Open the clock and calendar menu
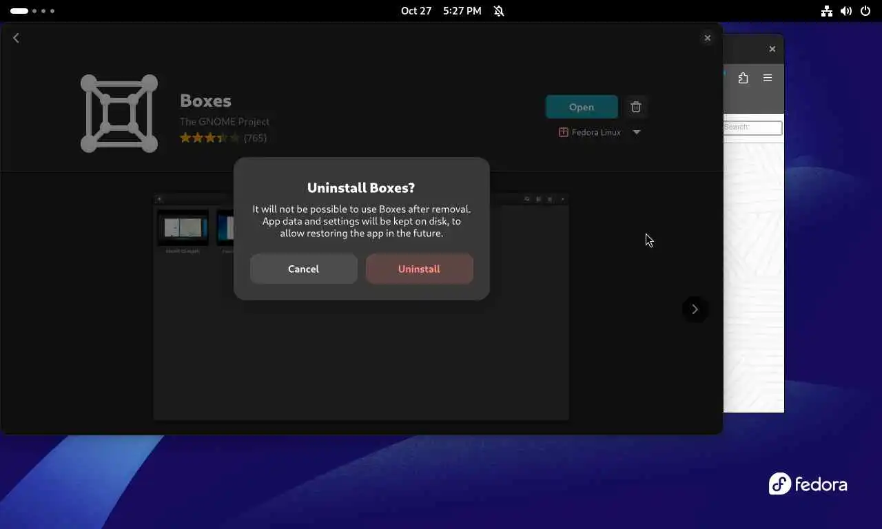The image size is (882, 529). click(x=441, y=11)
